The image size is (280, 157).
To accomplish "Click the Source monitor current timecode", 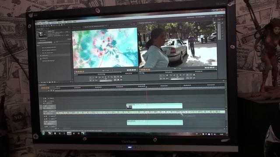I will (x=80, y=72).
